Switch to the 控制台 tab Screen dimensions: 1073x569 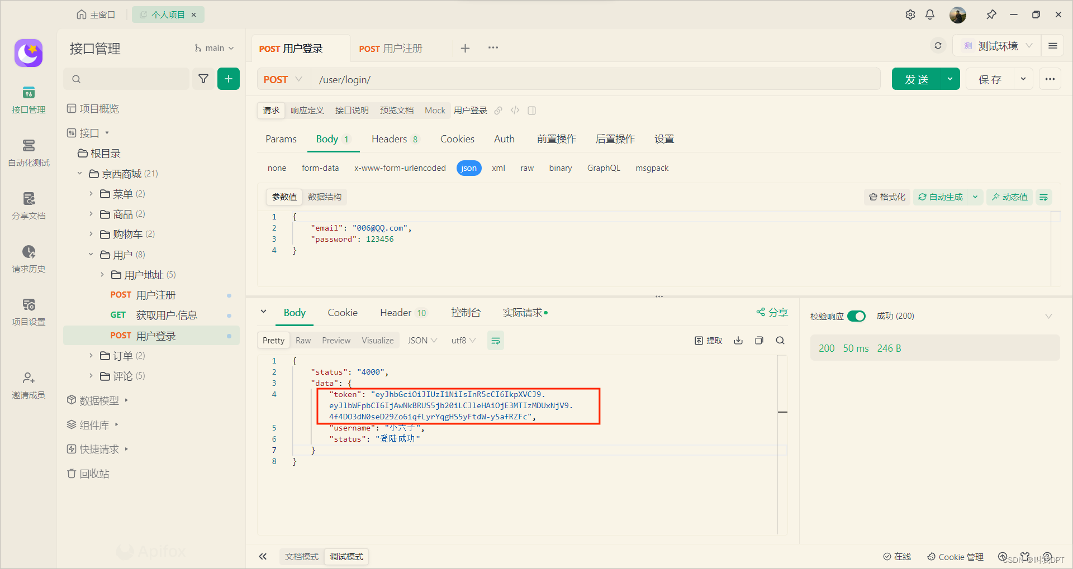click(466, 313)
